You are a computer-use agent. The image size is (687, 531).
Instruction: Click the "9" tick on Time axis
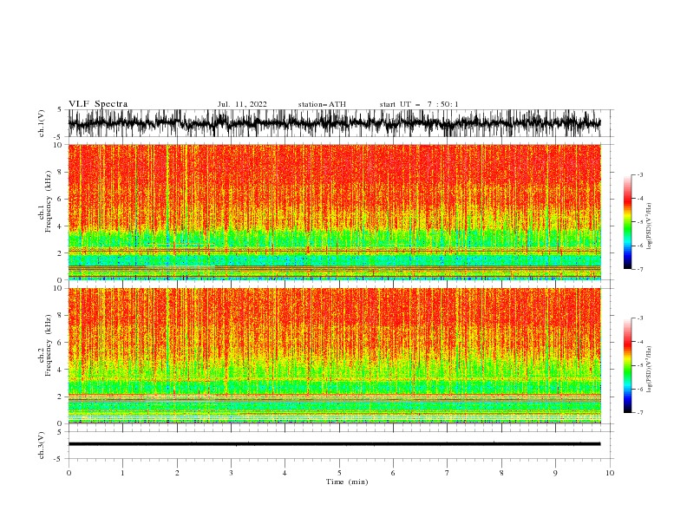(555, 473)
